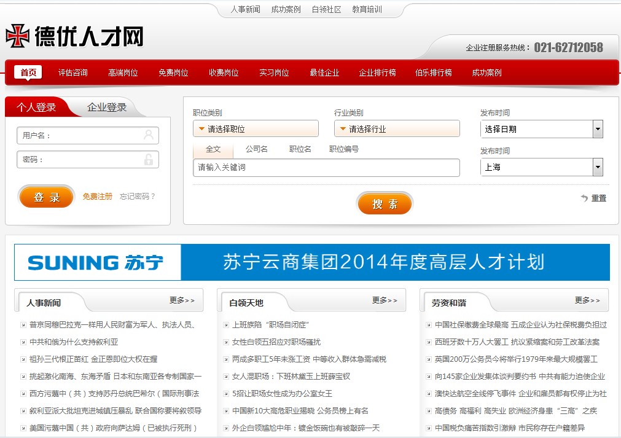Open article 女人混职场：下班林黛玉上班薛宝钗

coord(291,376)
